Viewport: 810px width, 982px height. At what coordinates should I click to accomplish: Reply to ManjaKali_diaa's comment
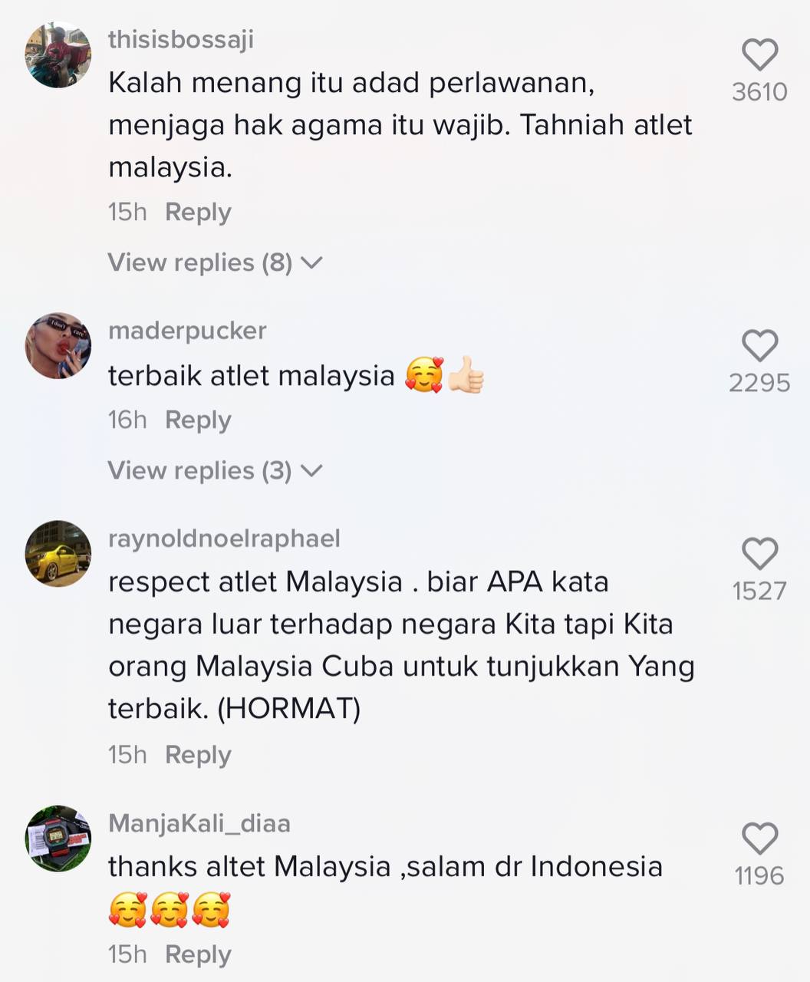coord(198,954)
